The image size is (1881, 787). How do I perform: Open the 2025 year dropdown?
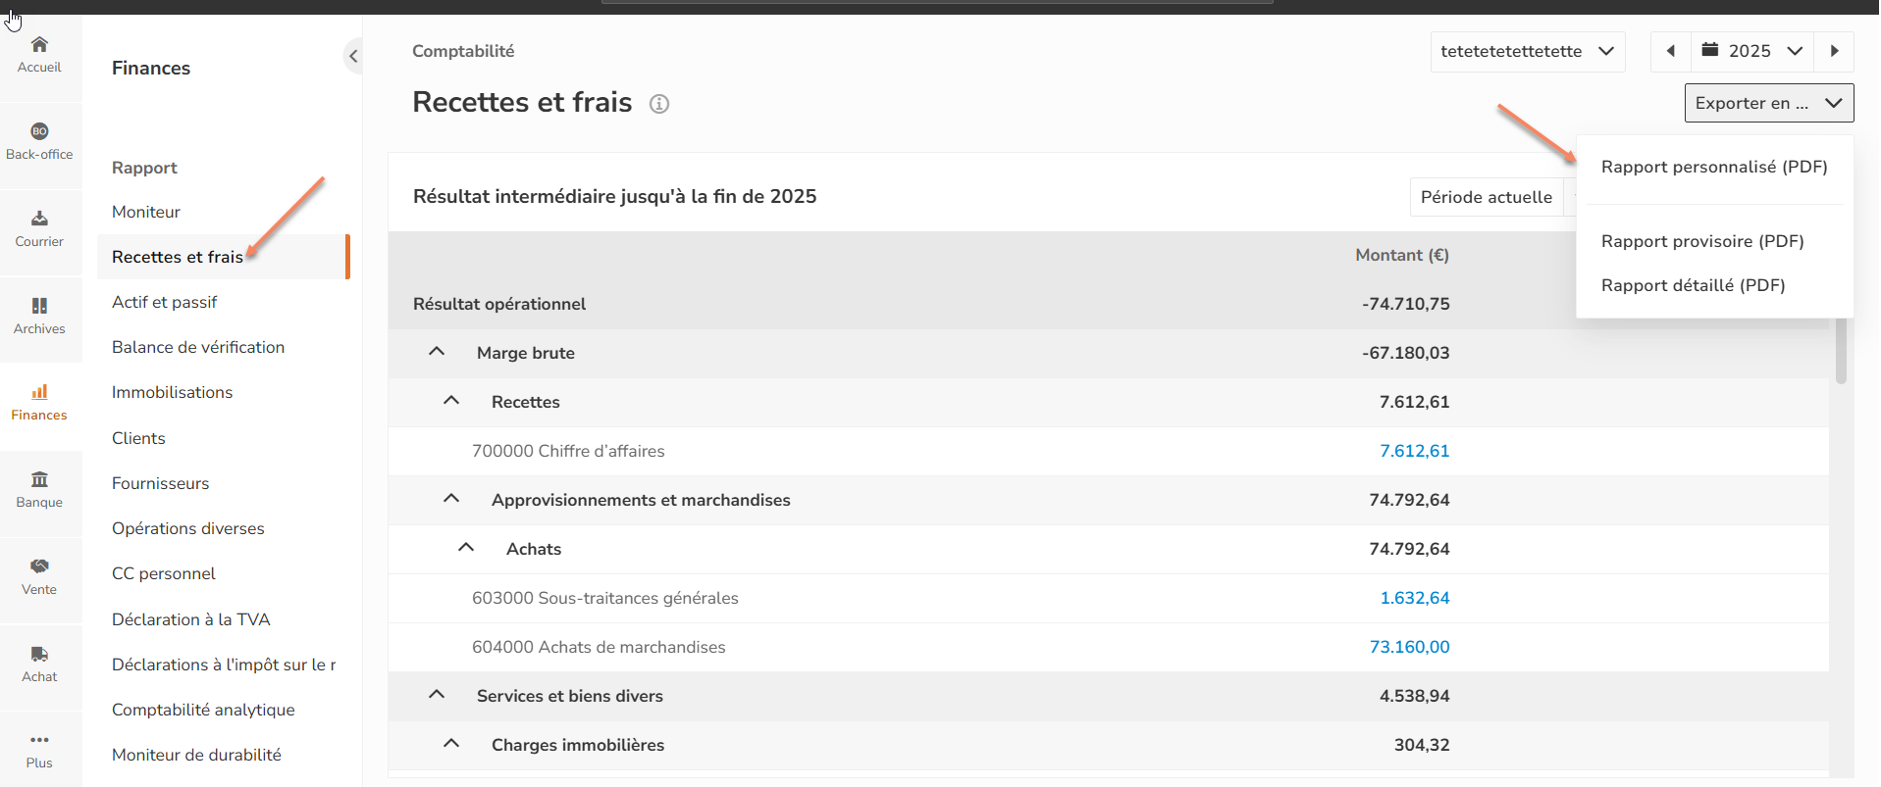[1752, 51]
